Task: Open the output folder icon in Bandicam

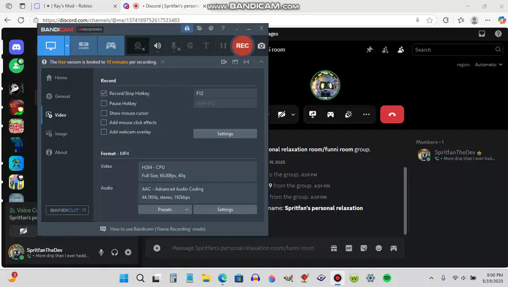Action: tap(199, 28)
